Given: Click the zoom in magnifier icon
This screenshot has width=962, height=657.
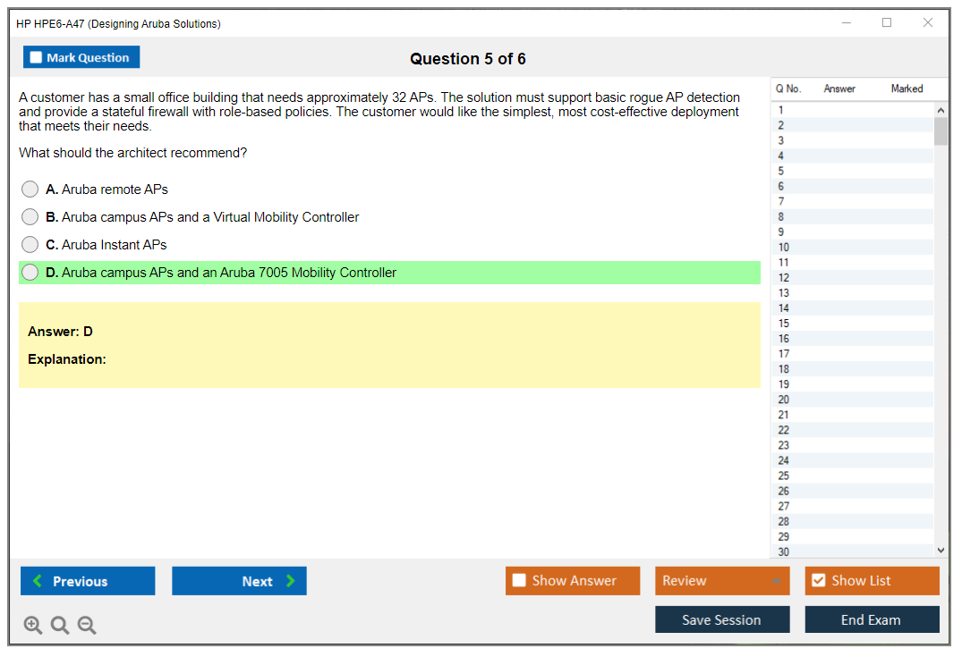Looking at the screenshot, I should pos(32,626).
